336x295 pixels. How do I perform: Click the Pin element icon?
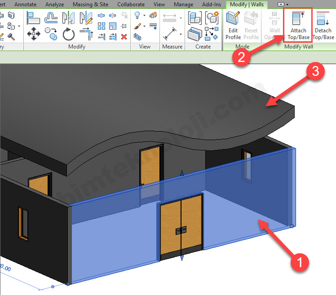pyautogui.click(x=124, y=26)
